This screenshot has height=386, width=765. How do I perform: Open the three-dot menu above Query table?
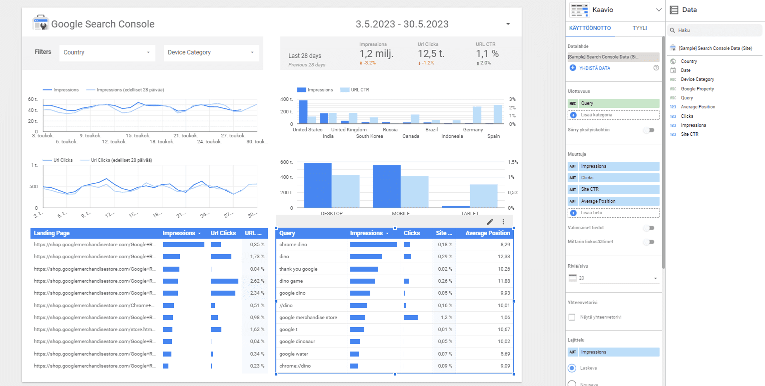(x=503, y=222)
